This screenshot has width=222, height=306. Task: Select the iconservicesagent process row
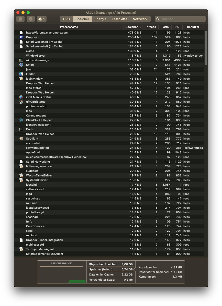click(109, 125)
